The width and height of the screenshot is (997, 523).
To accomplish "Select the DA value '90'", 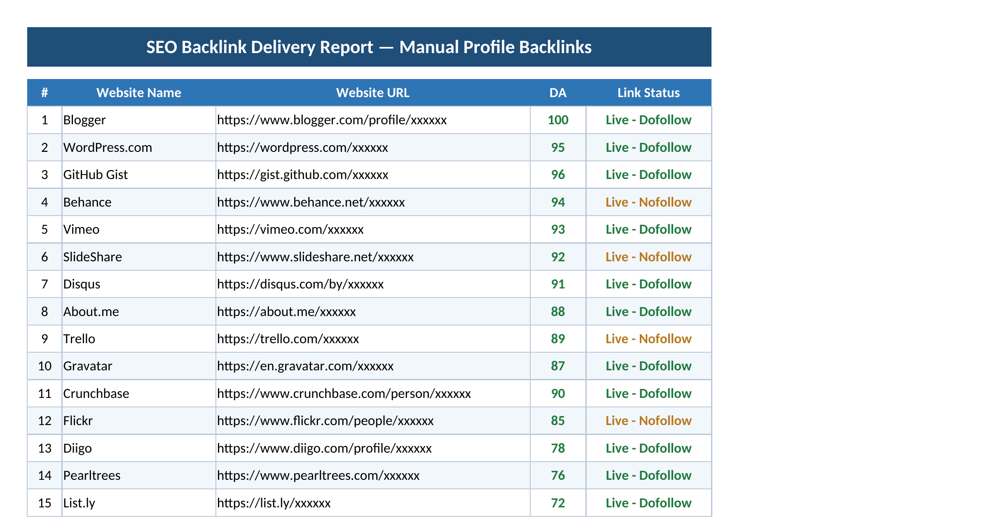I will pyautogui.click(x=558, y=393).
